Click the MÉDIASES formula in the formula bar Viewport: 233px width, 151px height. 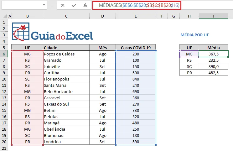[x=137, y=5]
